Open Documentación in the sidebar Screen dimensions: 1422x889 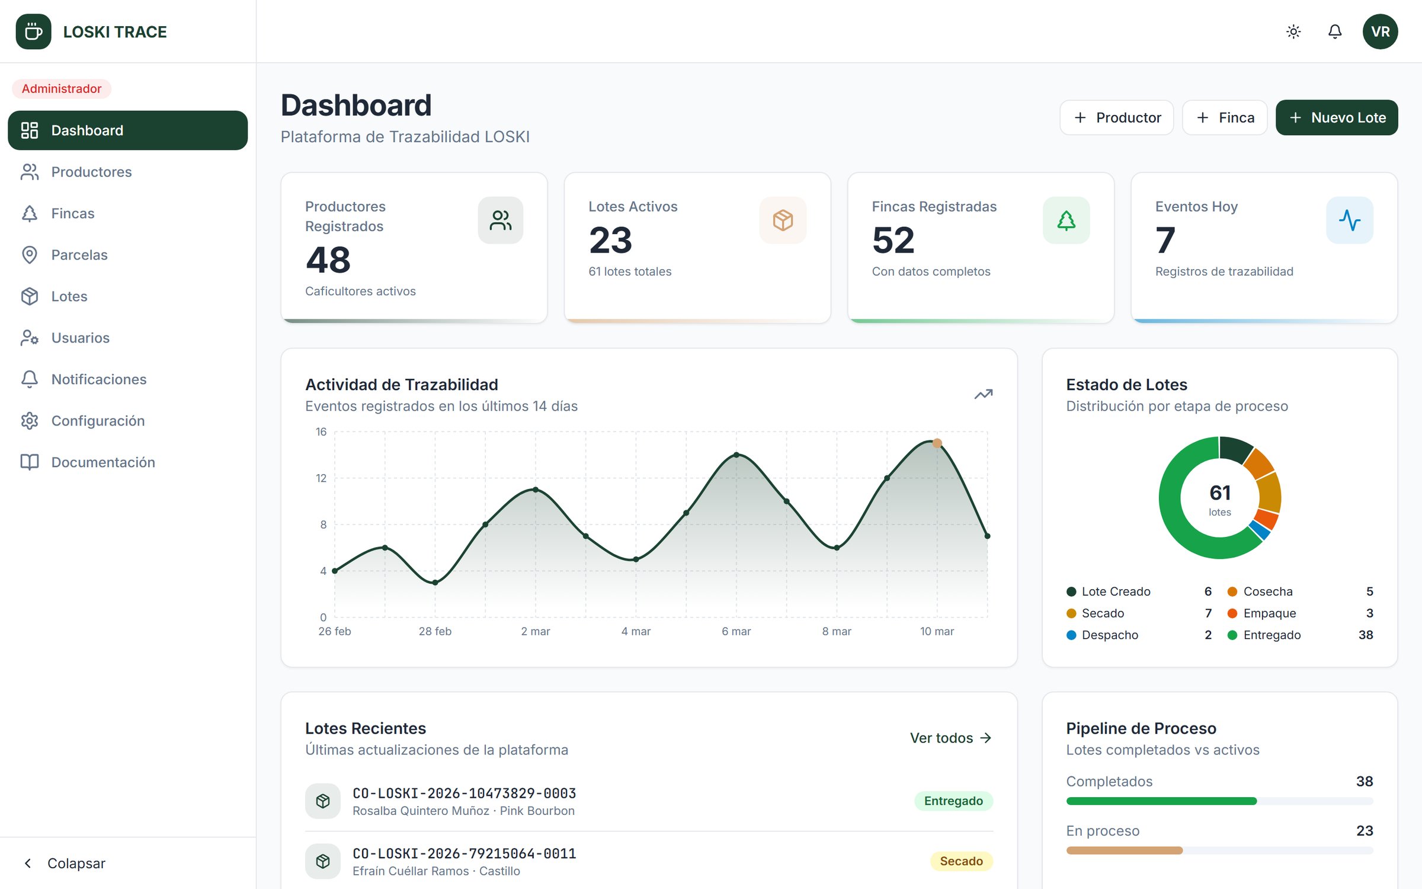tap(127, 462)
